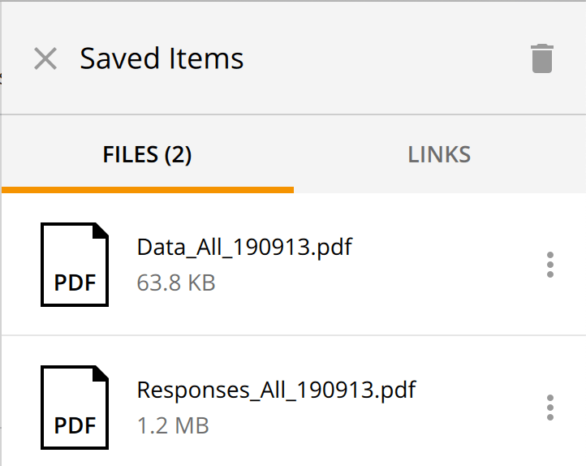Click the PDF icon for Data_All_190913.pdf

(x=75, y=265)
